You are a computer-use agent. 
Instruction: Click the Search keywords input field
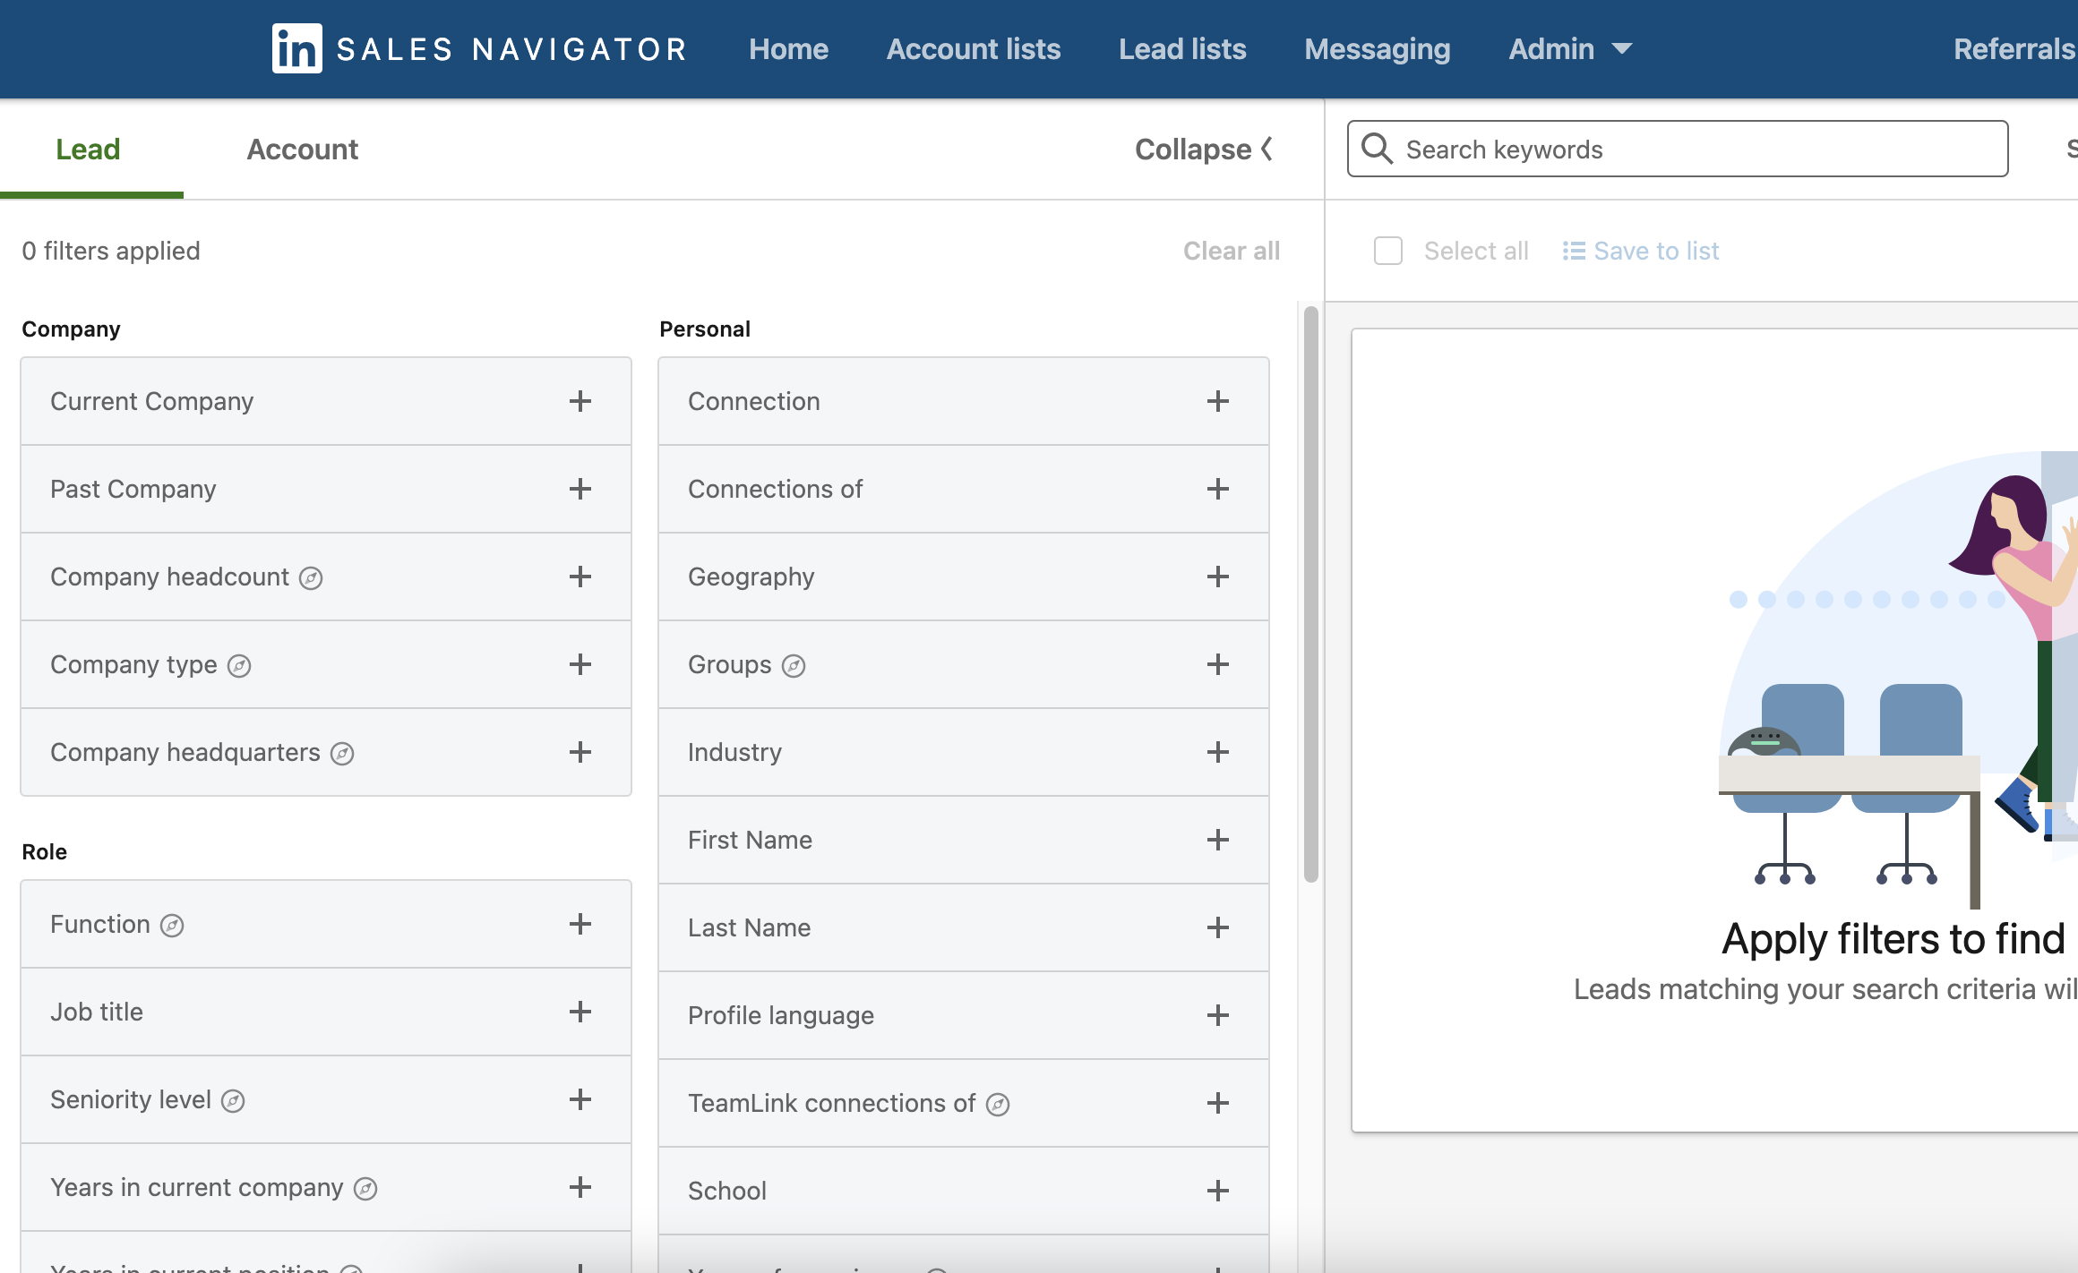[x=1679, y=149]
